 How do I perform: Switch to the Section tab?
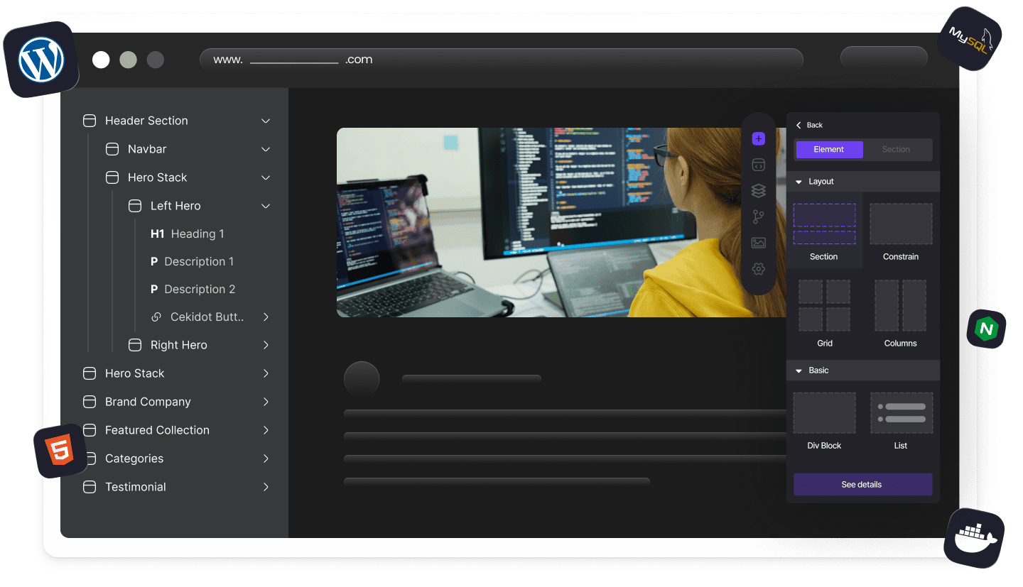(x=896, y=150)
